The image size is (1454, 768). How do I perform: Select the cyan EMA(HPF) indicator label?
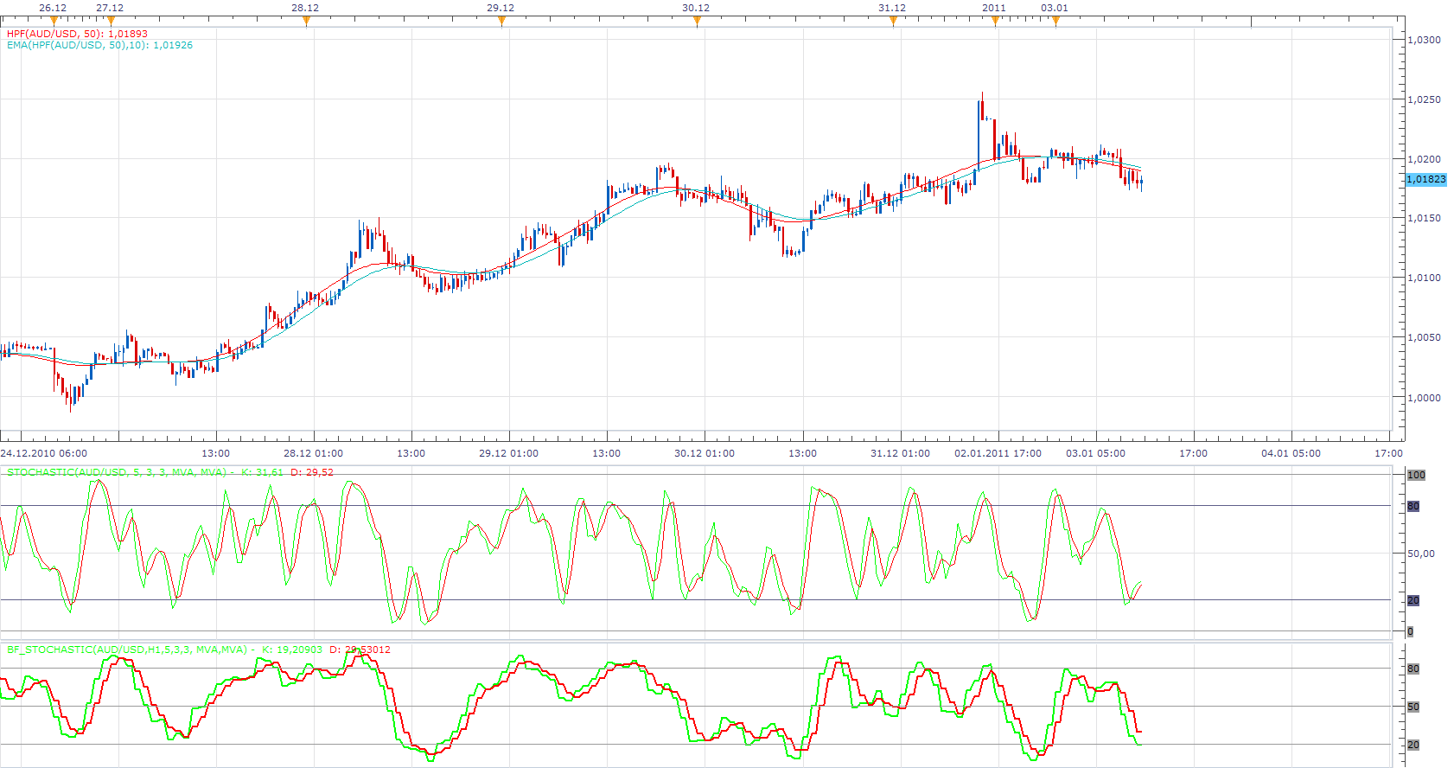click(x=99, y=45)
